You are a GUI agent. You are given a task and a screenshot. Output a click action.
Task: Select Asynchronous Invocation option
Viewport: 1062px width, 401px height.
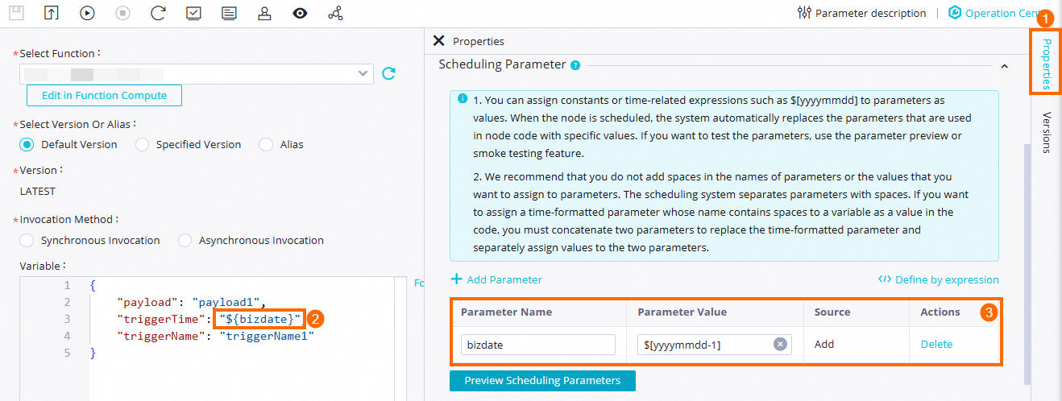(185, 240)
